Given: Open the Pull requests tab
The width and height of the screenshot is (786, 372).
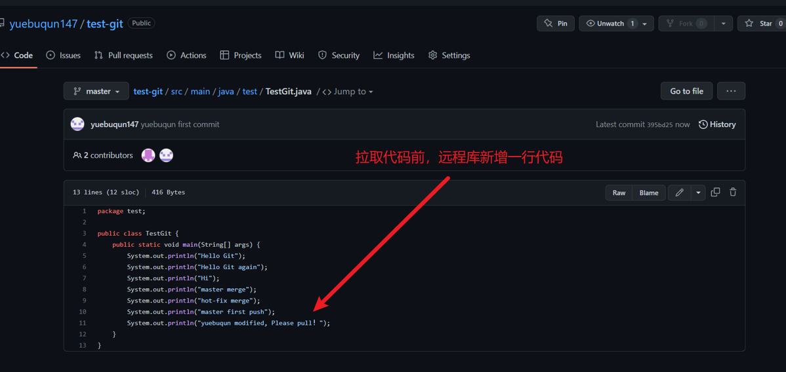Looking at the screenshot, I should pyautogui.click(x=123, y=56).
